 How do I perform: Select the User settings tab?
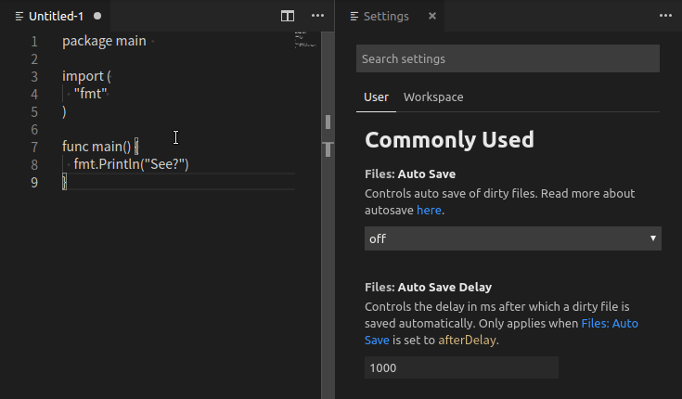coord(376,97)
